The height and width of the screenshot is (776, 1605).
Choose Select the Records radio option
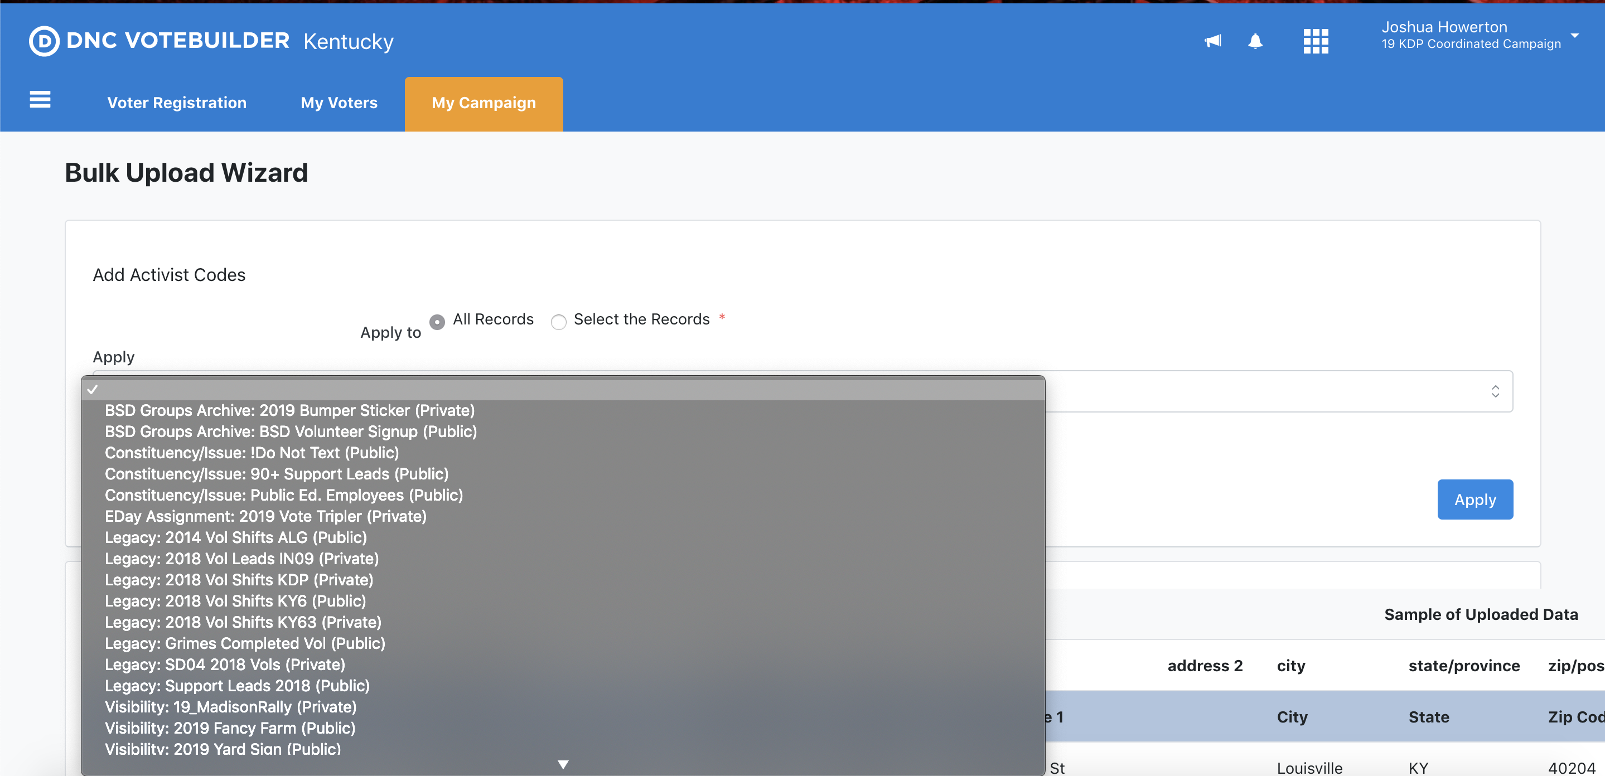558,322
